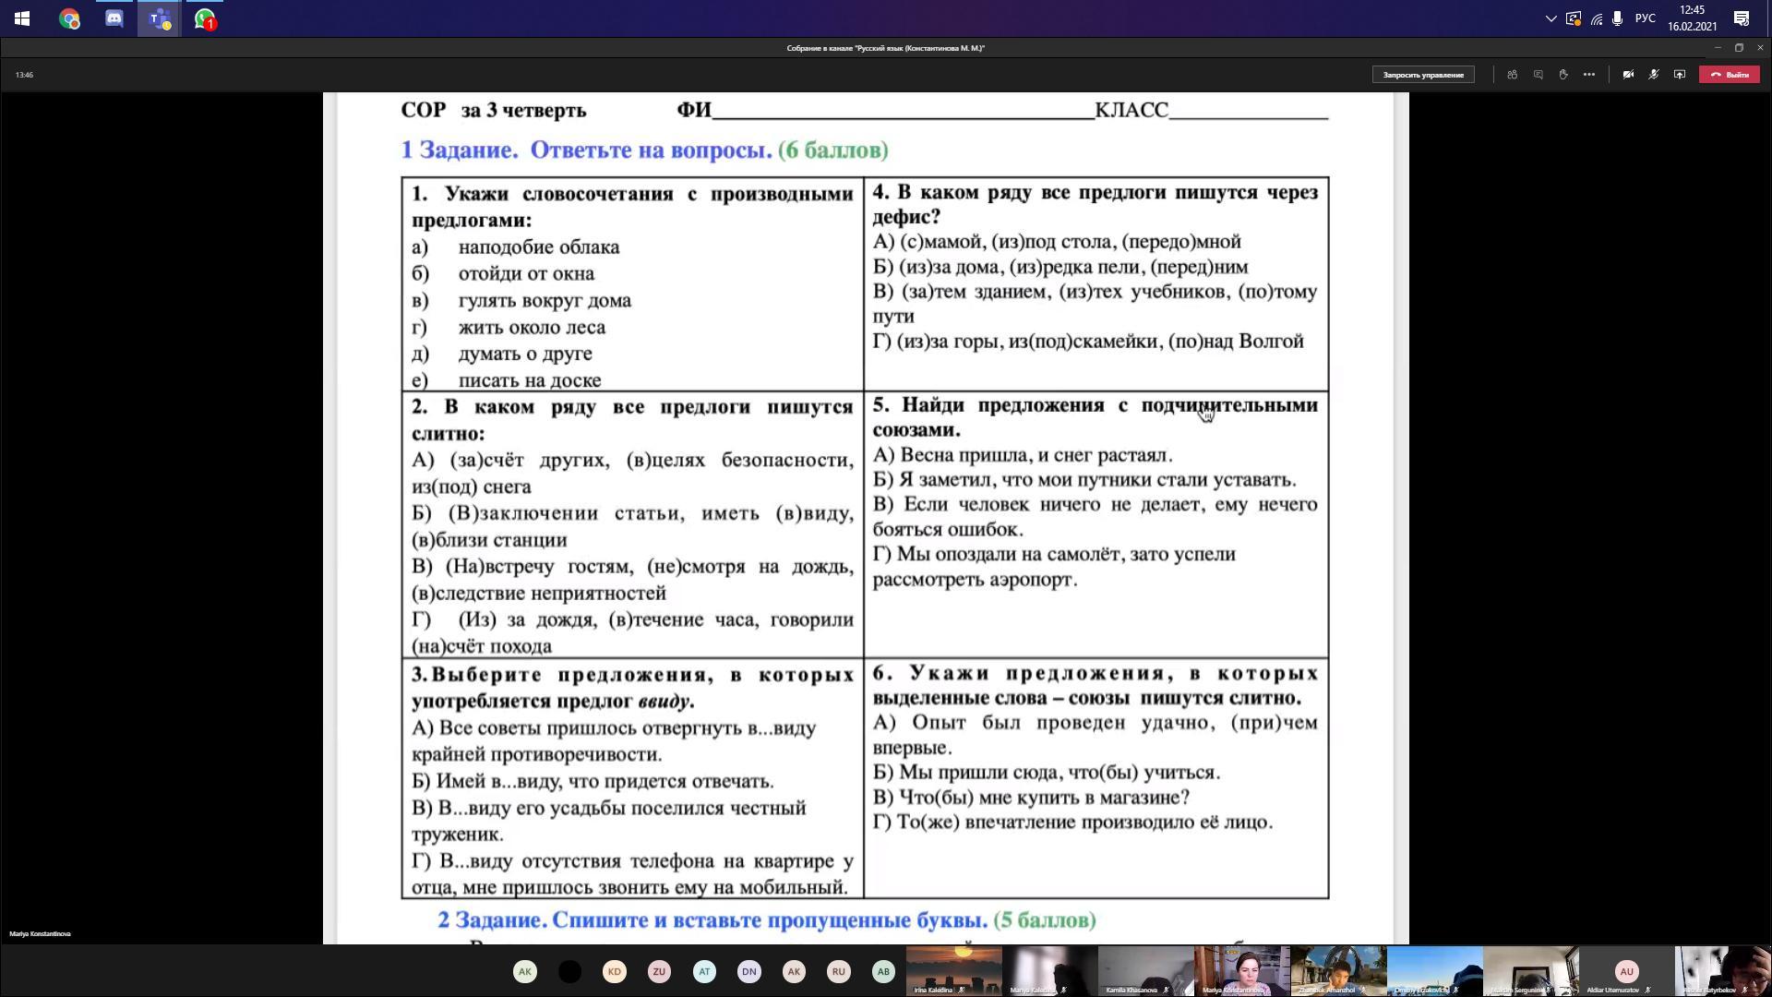Click the '1 Задание. Ответьте на вопросы.' heading
The width and height of the screenshot is (1772, 997).
point(586,150)
